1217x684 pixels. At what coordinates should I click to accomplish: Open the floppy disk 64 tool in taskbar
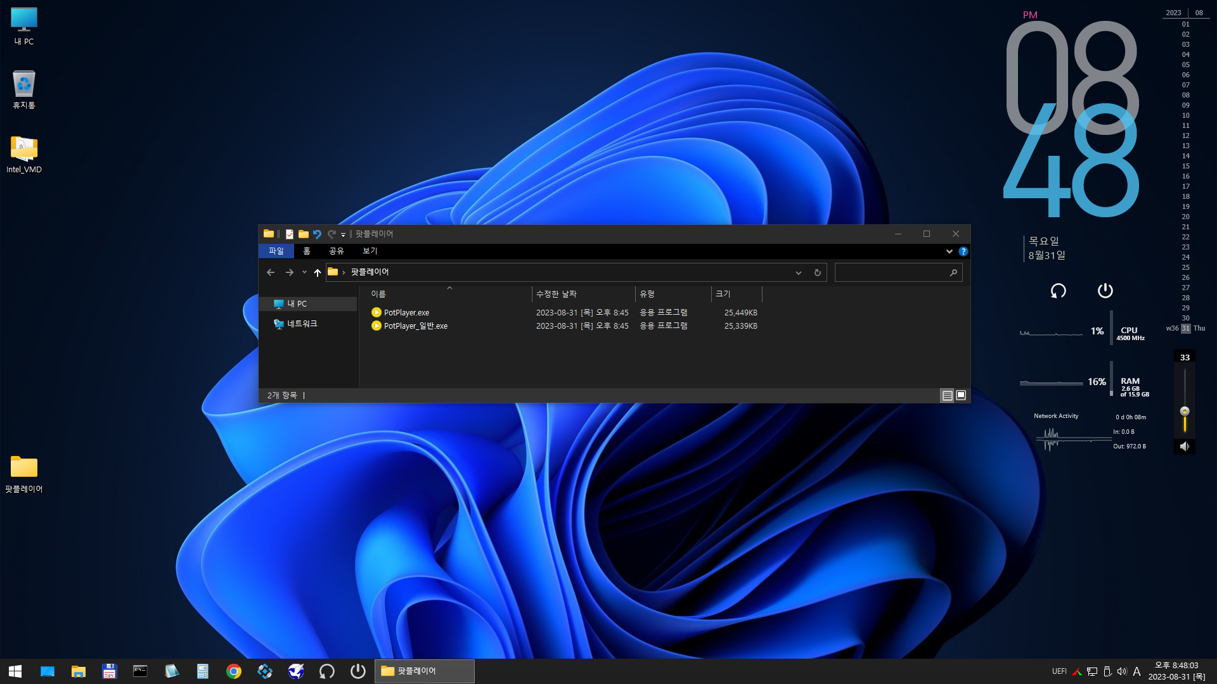[110, 671]
